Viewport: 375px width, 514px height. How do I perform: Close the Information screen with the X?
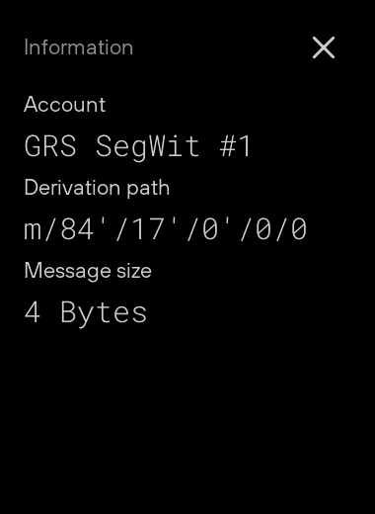[324, 47]
